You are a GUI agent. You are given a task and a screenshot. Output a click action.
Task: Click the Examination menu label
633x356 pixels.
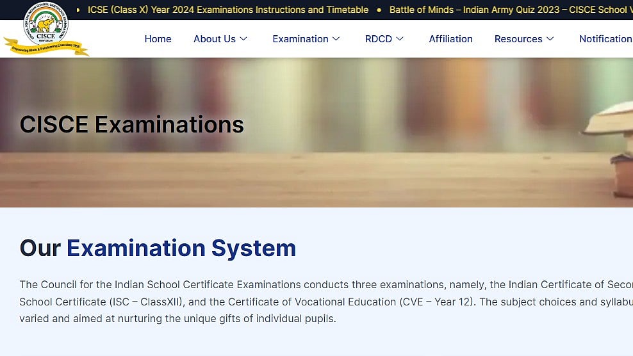300,39
